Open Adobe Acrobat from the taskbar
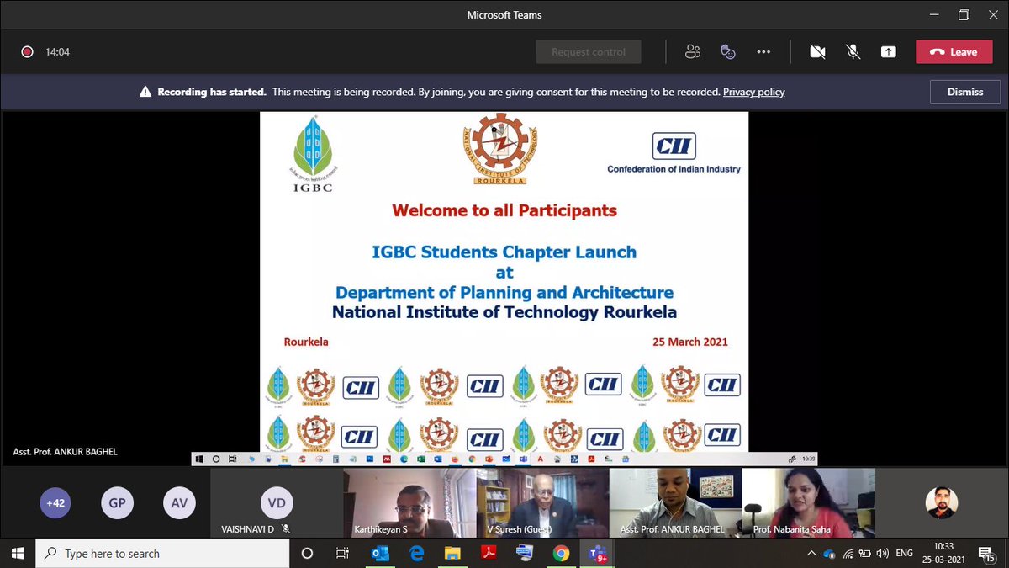This screenshot has width=1009, height=568. tap(489, 553)
